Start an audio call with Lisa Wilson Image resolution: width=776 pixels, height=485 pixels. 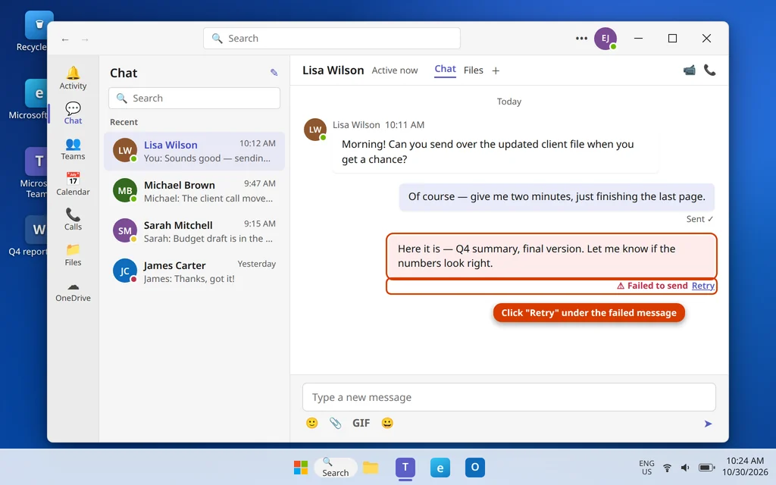(x=709, y=70)
